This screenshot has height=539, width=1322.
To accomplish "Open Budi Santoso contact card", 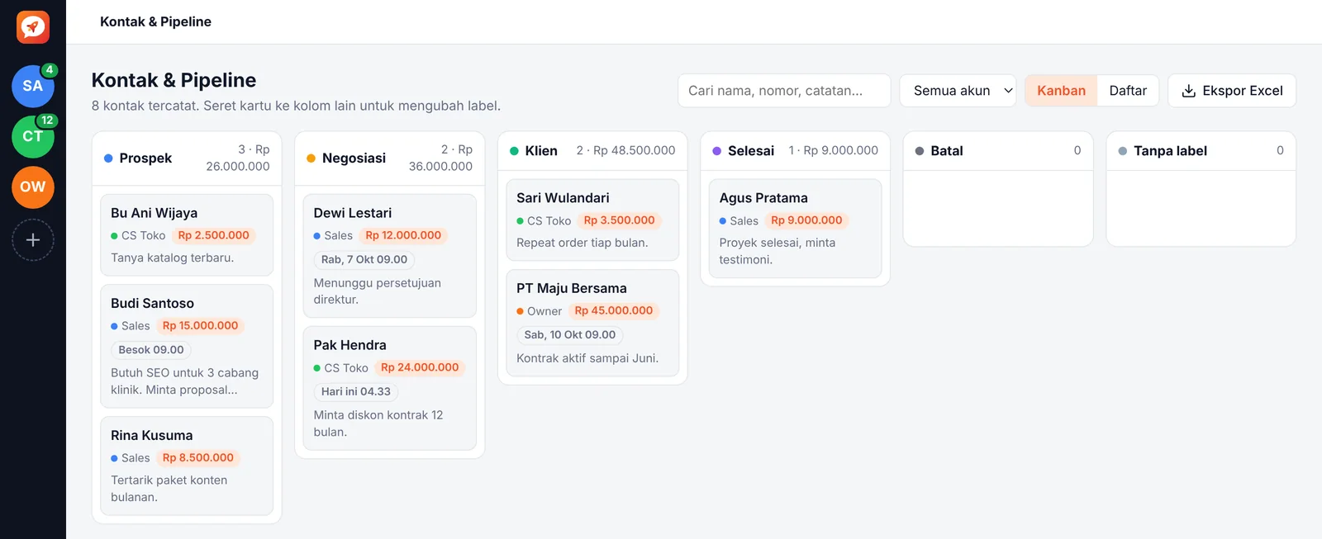I will pyautogui.click(x=187, y=346).
